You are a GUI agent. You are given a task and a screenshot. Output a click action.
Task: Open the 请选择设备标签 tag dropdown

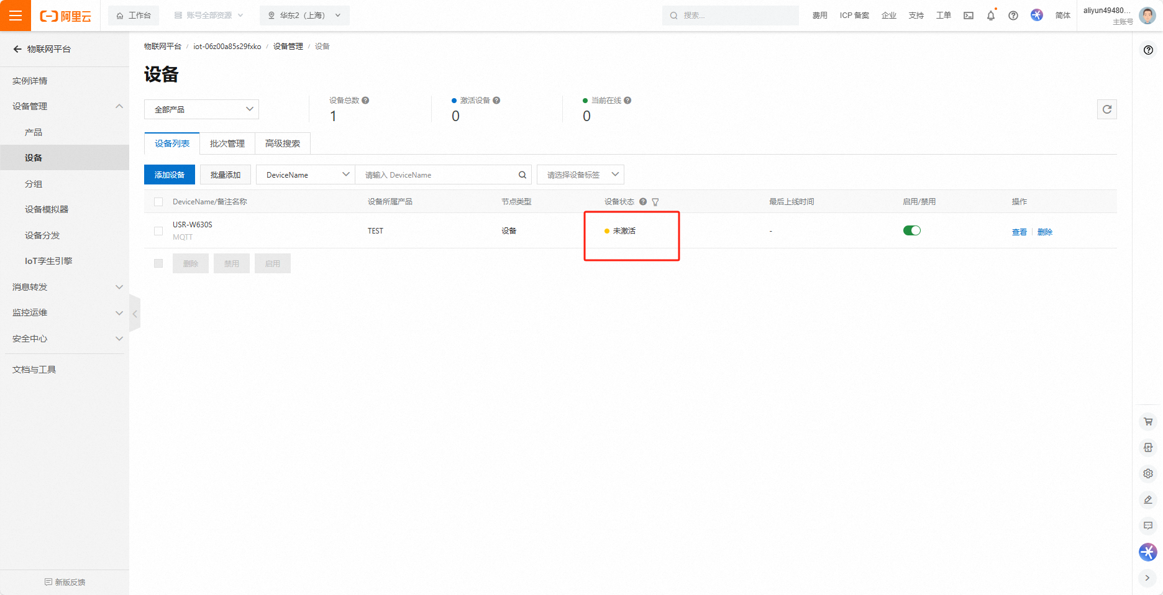click(580, 175)
